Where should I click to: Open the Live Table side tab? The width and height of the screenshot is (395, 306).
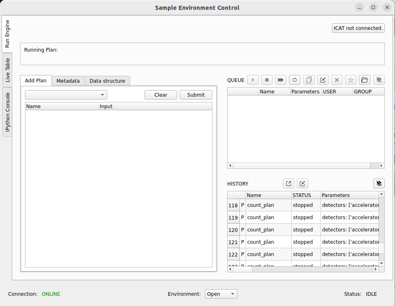click(7, 70)
